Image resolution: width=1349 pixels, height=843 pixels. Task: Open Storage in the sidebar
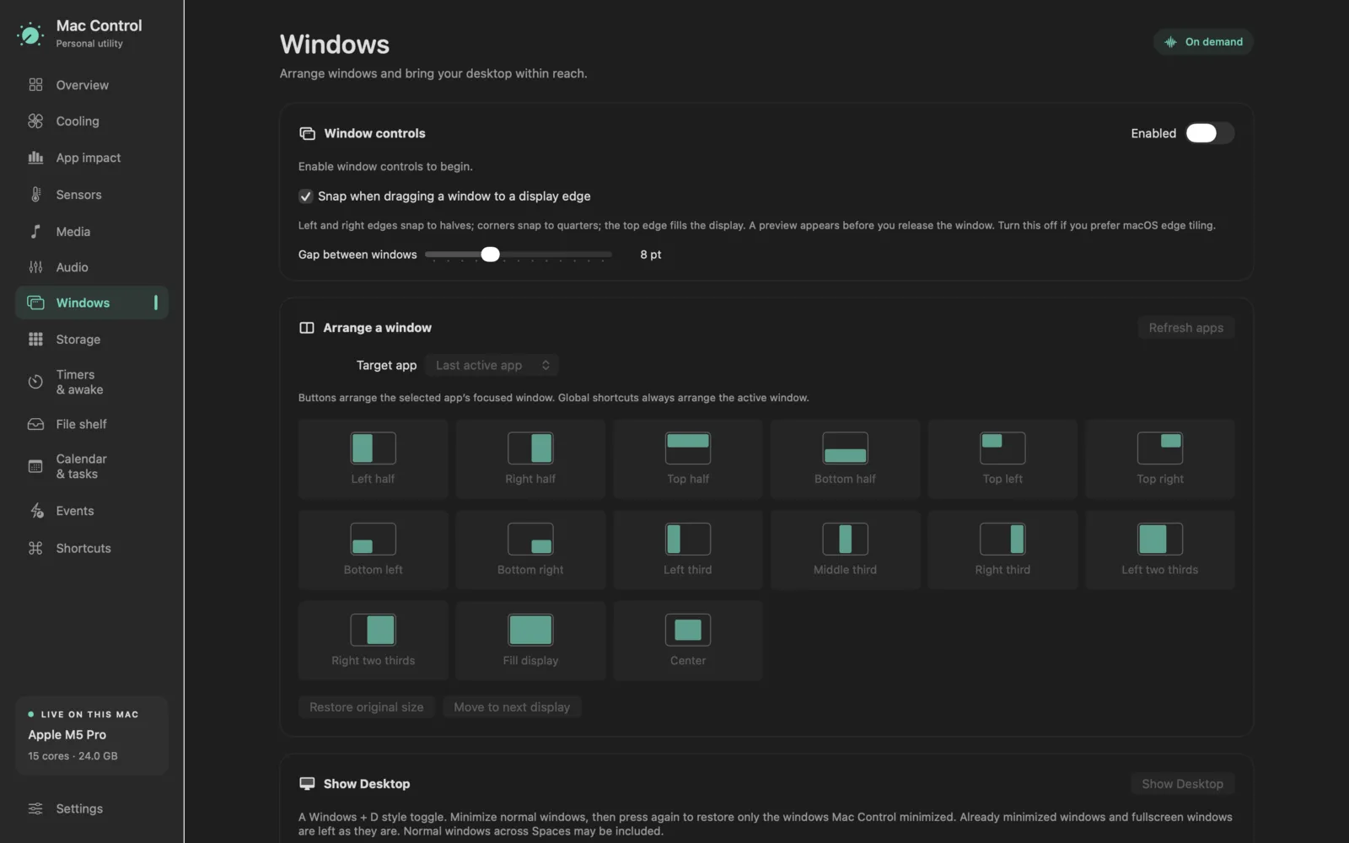[92, 340]
